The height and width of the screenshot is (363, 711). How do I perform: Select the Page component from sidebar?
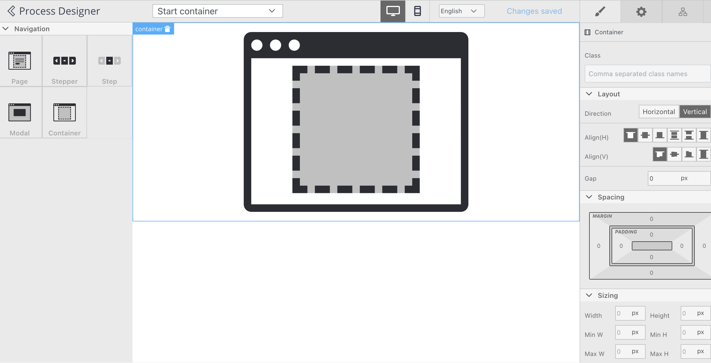[20, 61]
